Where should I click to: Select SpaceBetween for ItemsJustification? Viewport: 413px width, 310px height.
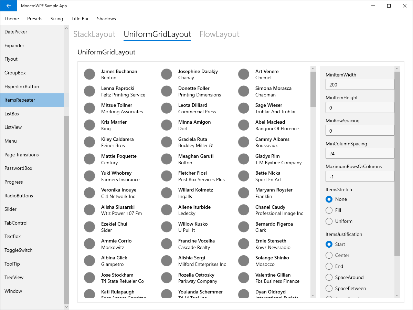pyautogui.click(x=346, y=288)
